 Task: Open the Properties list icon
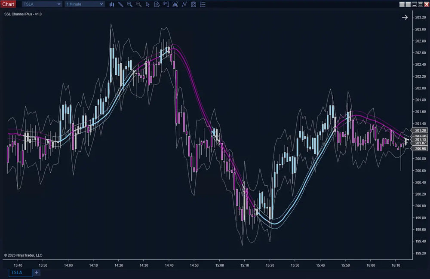[203, 4]
